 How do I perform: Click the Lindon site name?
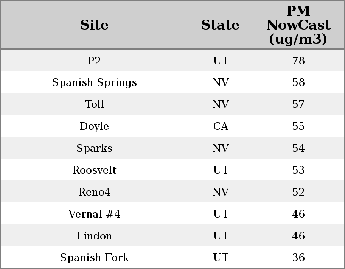point(95,236)
